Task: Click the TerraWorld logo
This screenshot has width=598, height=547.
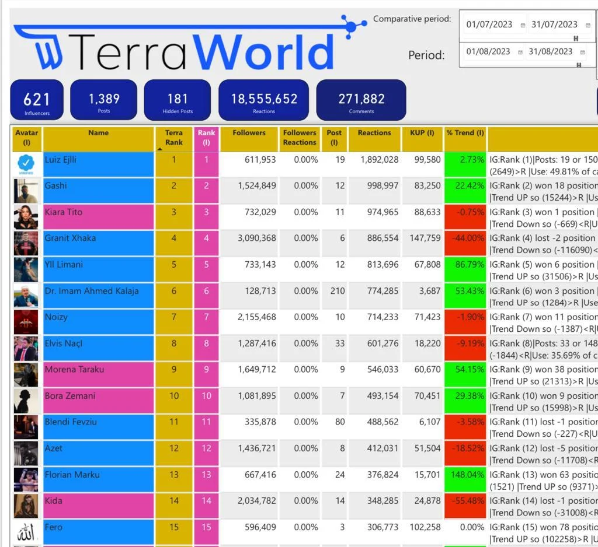Action: point(190,43)
